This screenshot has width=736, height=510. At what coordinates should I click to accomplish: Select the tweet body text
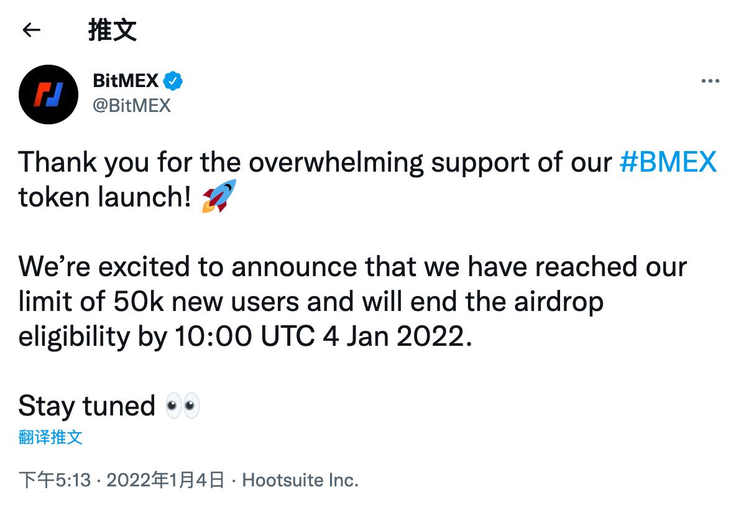[x=311, y=266]
